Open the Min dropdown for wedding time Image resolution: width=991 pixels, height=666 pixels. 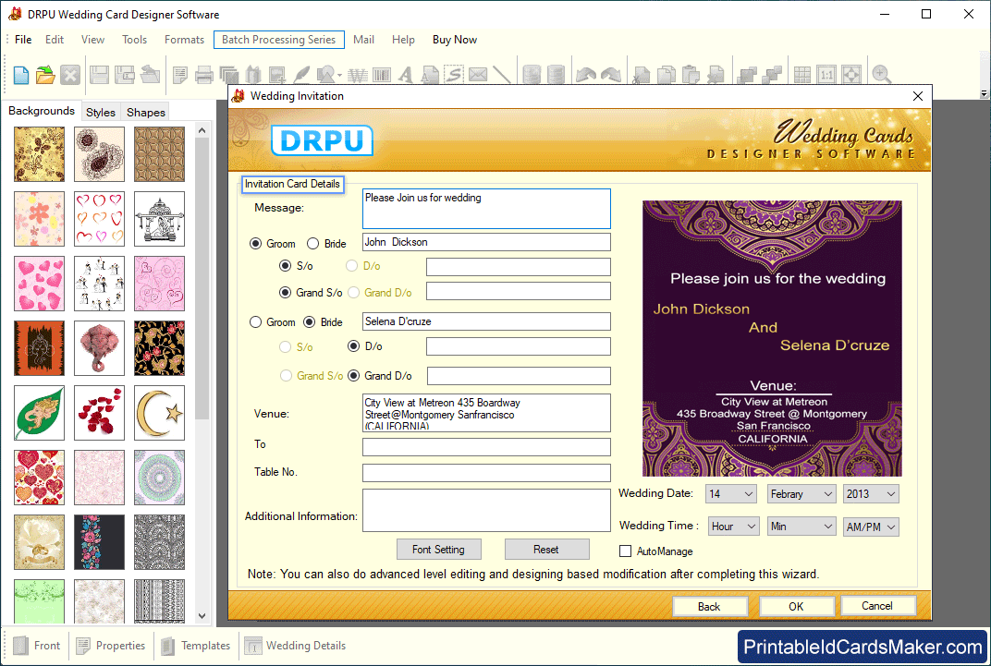click(801, 527)
